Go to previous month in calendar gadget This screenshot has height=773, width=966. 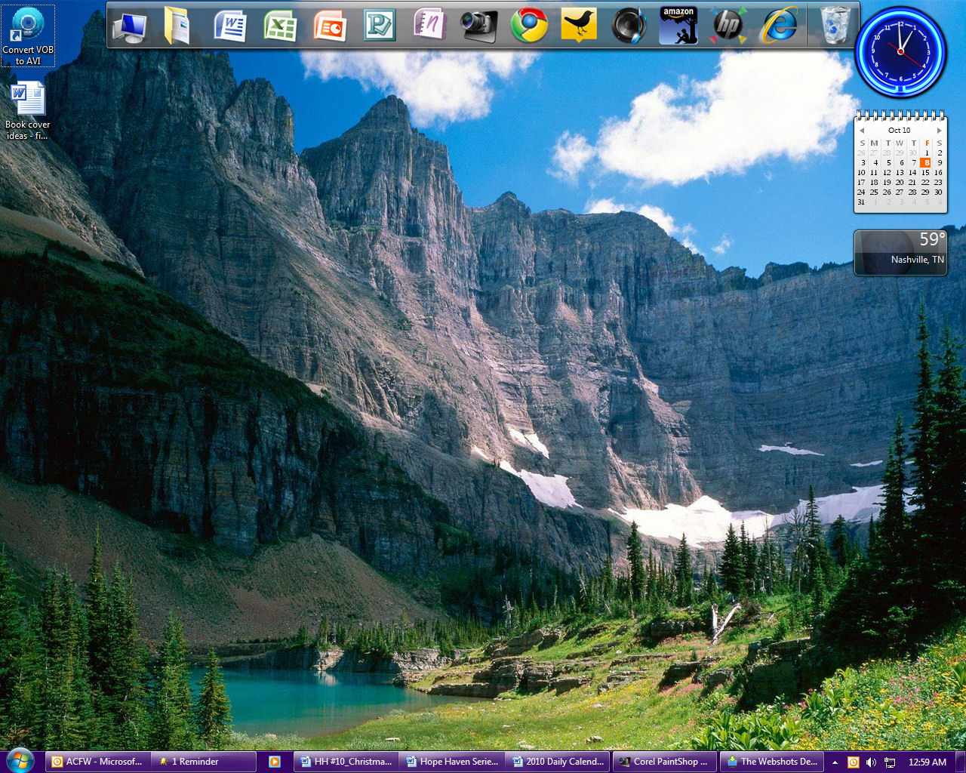click(x=862, y=131)
